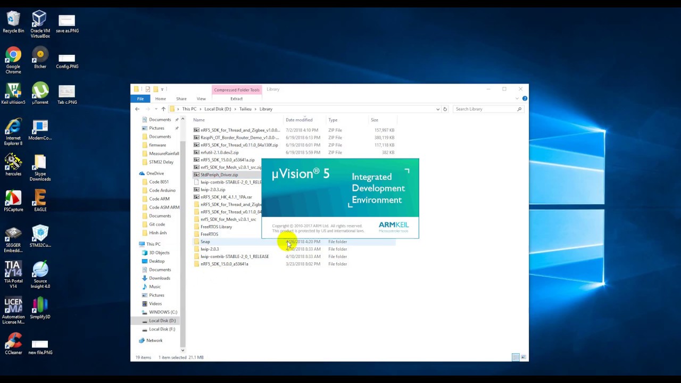The image size is (681, 383).
Task: Select 3D Objects in navigation pane
Action: point(159,253)
